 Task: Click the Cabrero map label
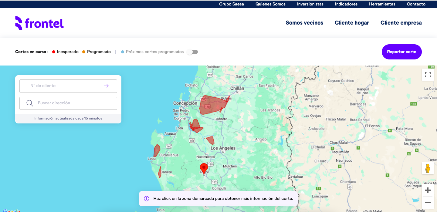(x=221, y=119)
